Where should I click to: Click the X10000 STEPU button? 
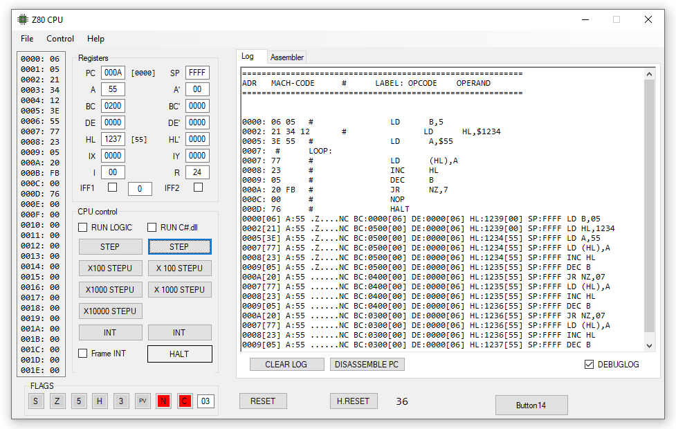pyautogui.click(x=110, y=311)
